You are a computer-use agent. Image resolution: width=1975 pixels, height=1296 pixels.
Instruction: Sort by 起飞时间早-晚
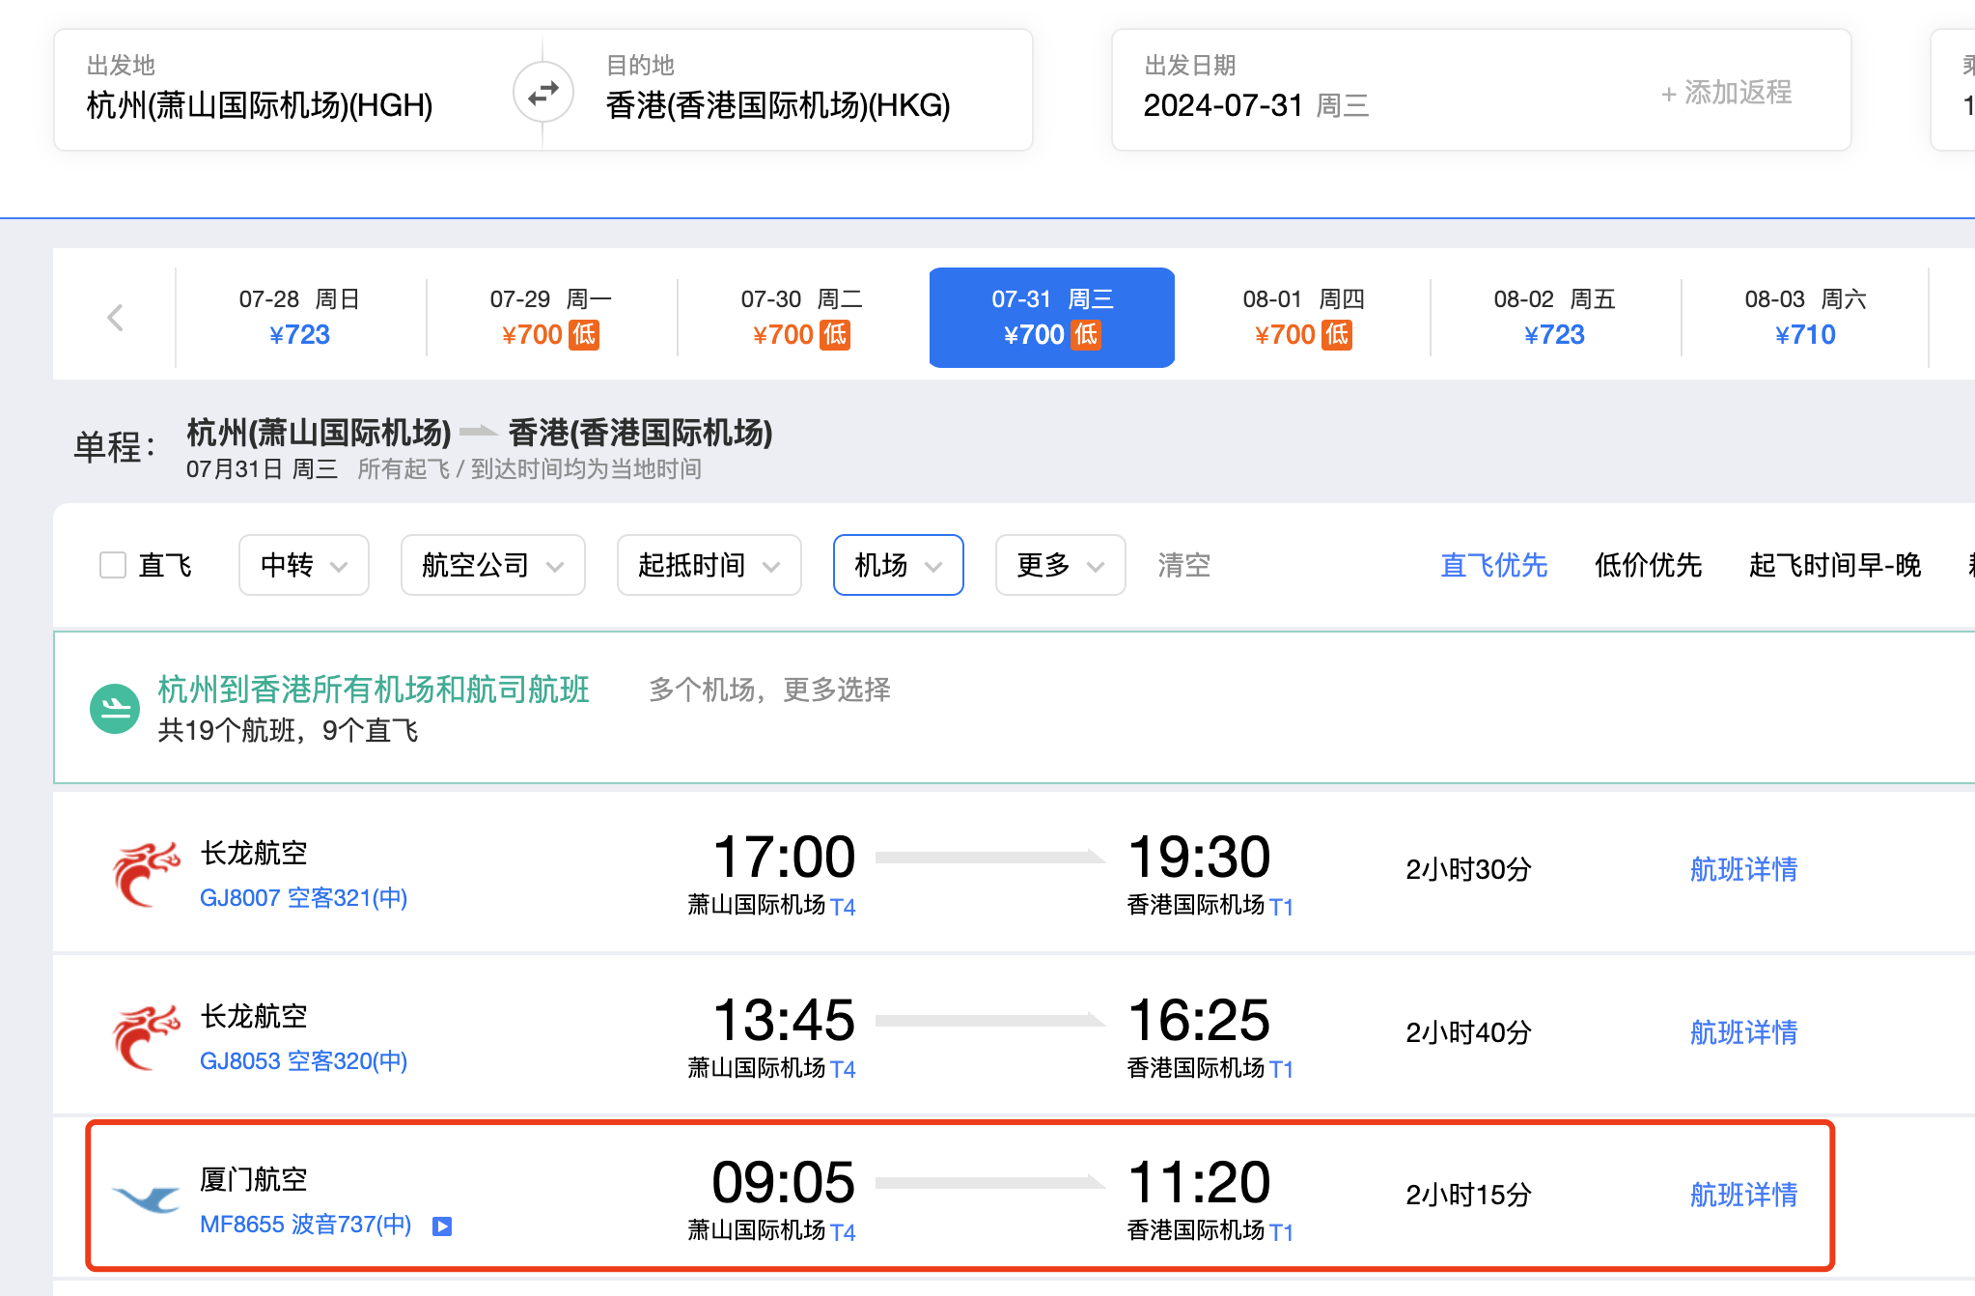(x=1835, y=565)
